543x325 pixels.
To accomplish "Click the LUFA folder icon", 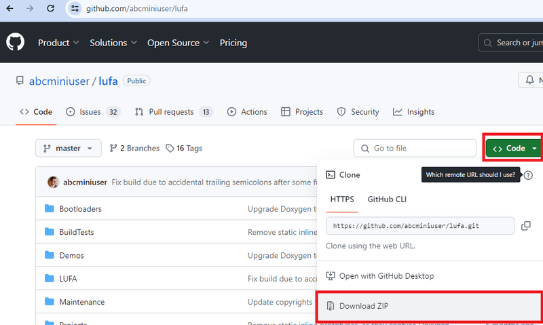I will coord(50,278).
